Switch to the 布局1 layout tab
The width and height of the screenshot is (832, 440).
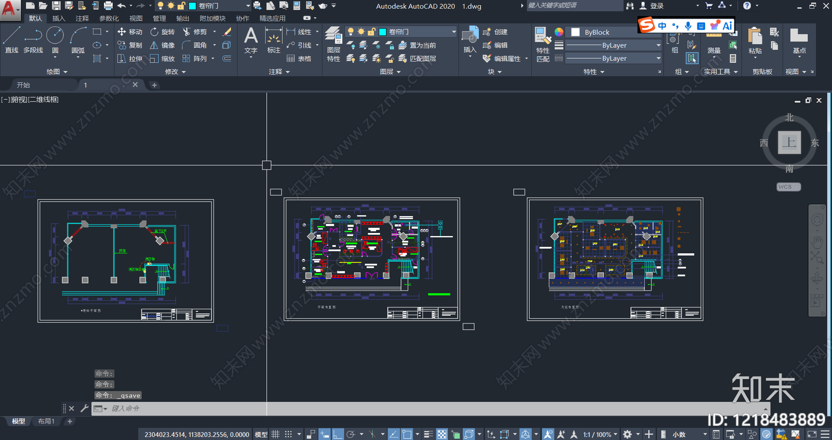tap(46, 421)
